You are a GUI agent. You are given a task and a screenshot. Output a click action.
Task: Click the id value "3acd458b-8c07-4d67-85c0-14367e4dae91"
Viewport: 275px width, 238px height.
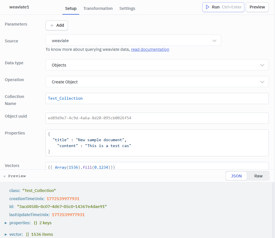pos(62,207)
